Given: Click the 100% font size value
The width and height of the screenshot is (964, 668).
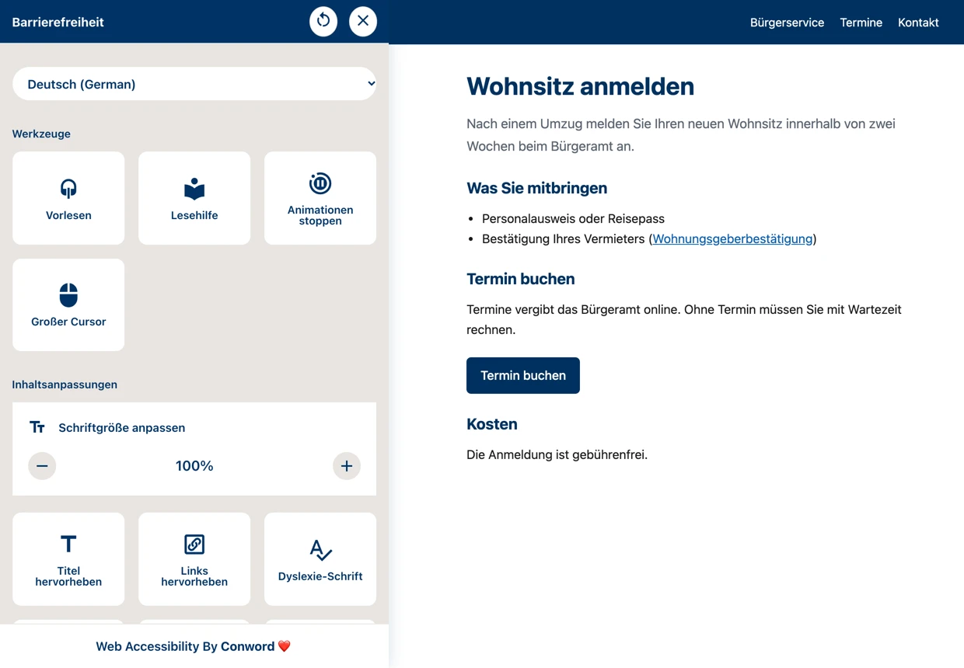Looking at the screenshot, I should click(194, 466).
